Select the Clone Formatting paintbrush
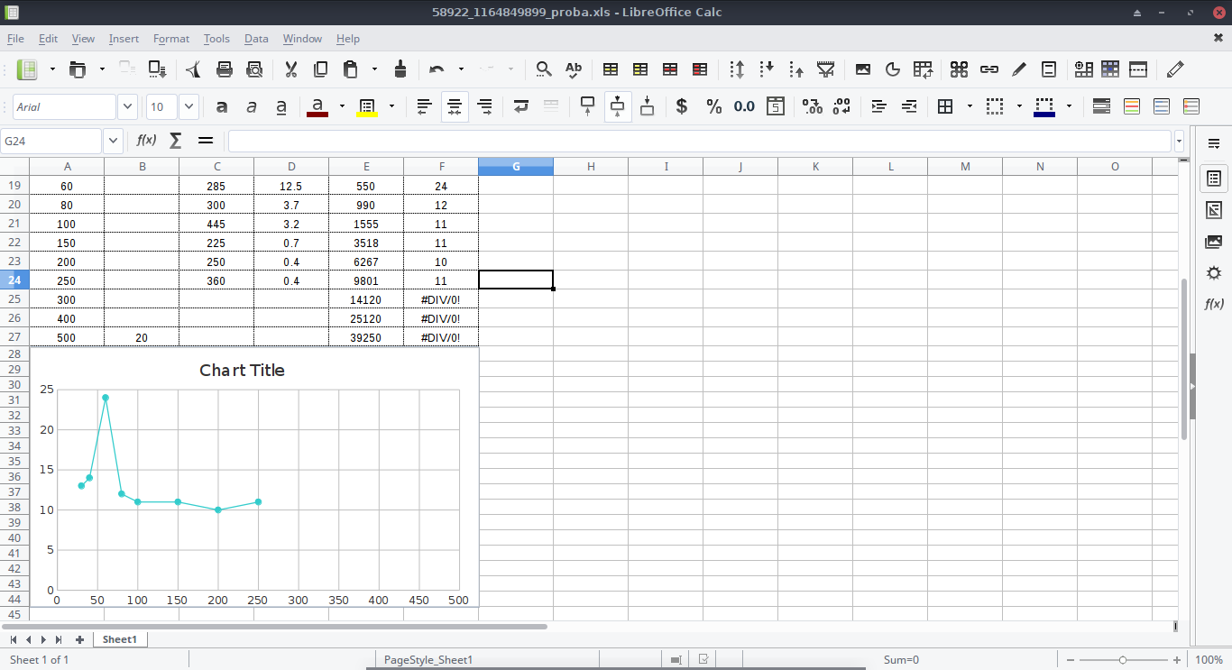This screenshot has height=670, width=1232. coord(400,69)
